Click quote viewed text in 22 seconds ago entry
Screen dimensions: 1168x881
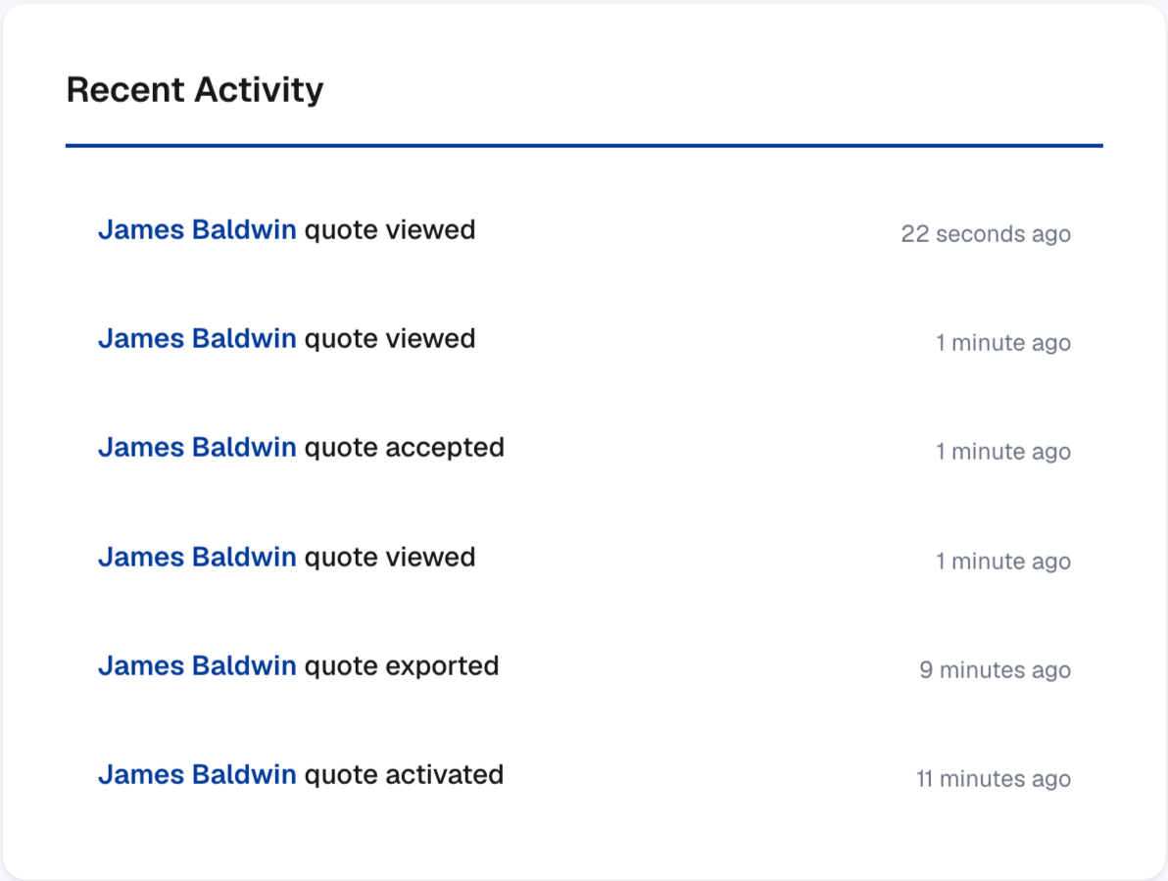(390, 230)
